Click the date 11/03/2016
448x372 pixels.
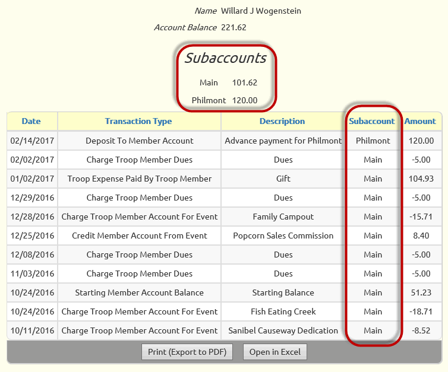click(32, 274)
